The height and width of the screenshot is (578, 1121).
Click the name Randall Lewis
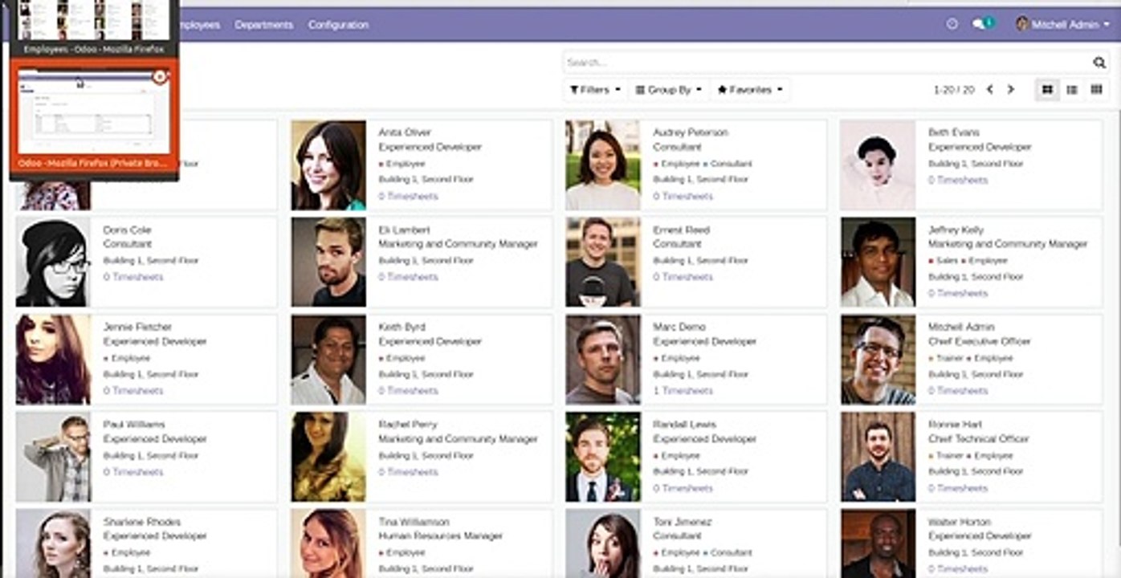pyautogui.click(x=684, y=424)
